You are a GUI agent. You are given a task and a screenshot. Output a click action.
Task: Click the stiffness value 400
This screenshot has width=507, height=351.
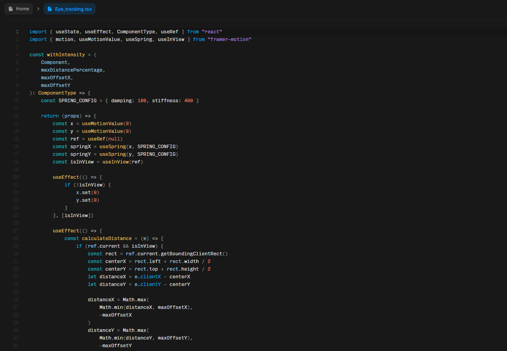[188, 101]
